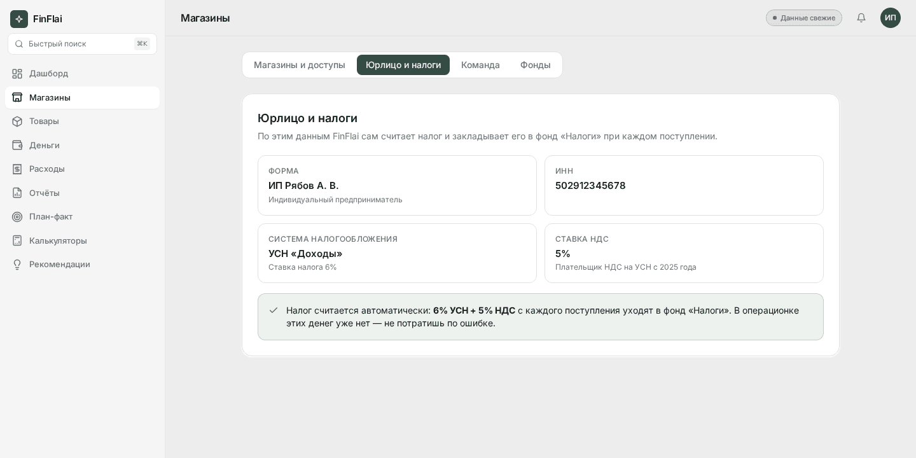Viewport: 916px width, 458px height.
Task: Select the Юрлицо и налоги tab
Action: coord(403,65)
